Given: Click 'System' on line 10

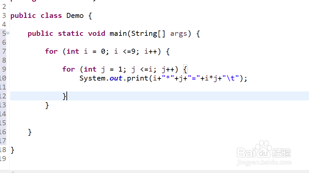Looking at the screenshot, I should tap(92, 79).
